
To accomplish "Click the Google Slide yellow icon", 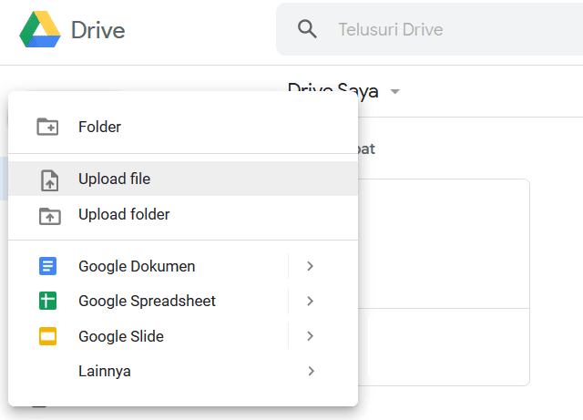I will coord(48,336).
